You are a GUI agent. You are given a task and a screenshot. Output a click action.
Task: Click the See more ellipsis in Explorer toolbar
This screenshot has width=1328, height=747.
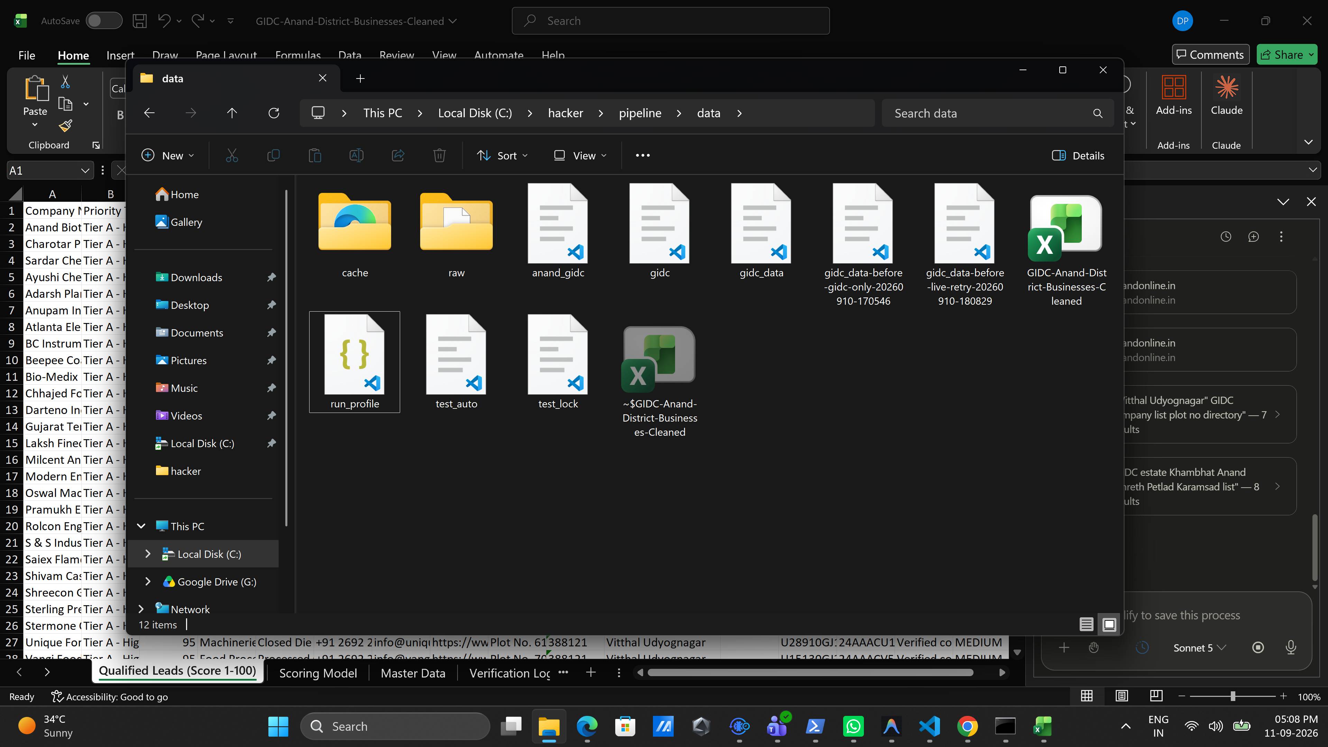pos(642,155)
